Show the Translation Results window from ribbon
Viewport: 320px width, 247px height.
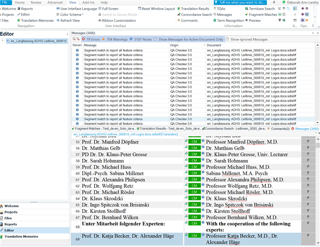(193, 9)
